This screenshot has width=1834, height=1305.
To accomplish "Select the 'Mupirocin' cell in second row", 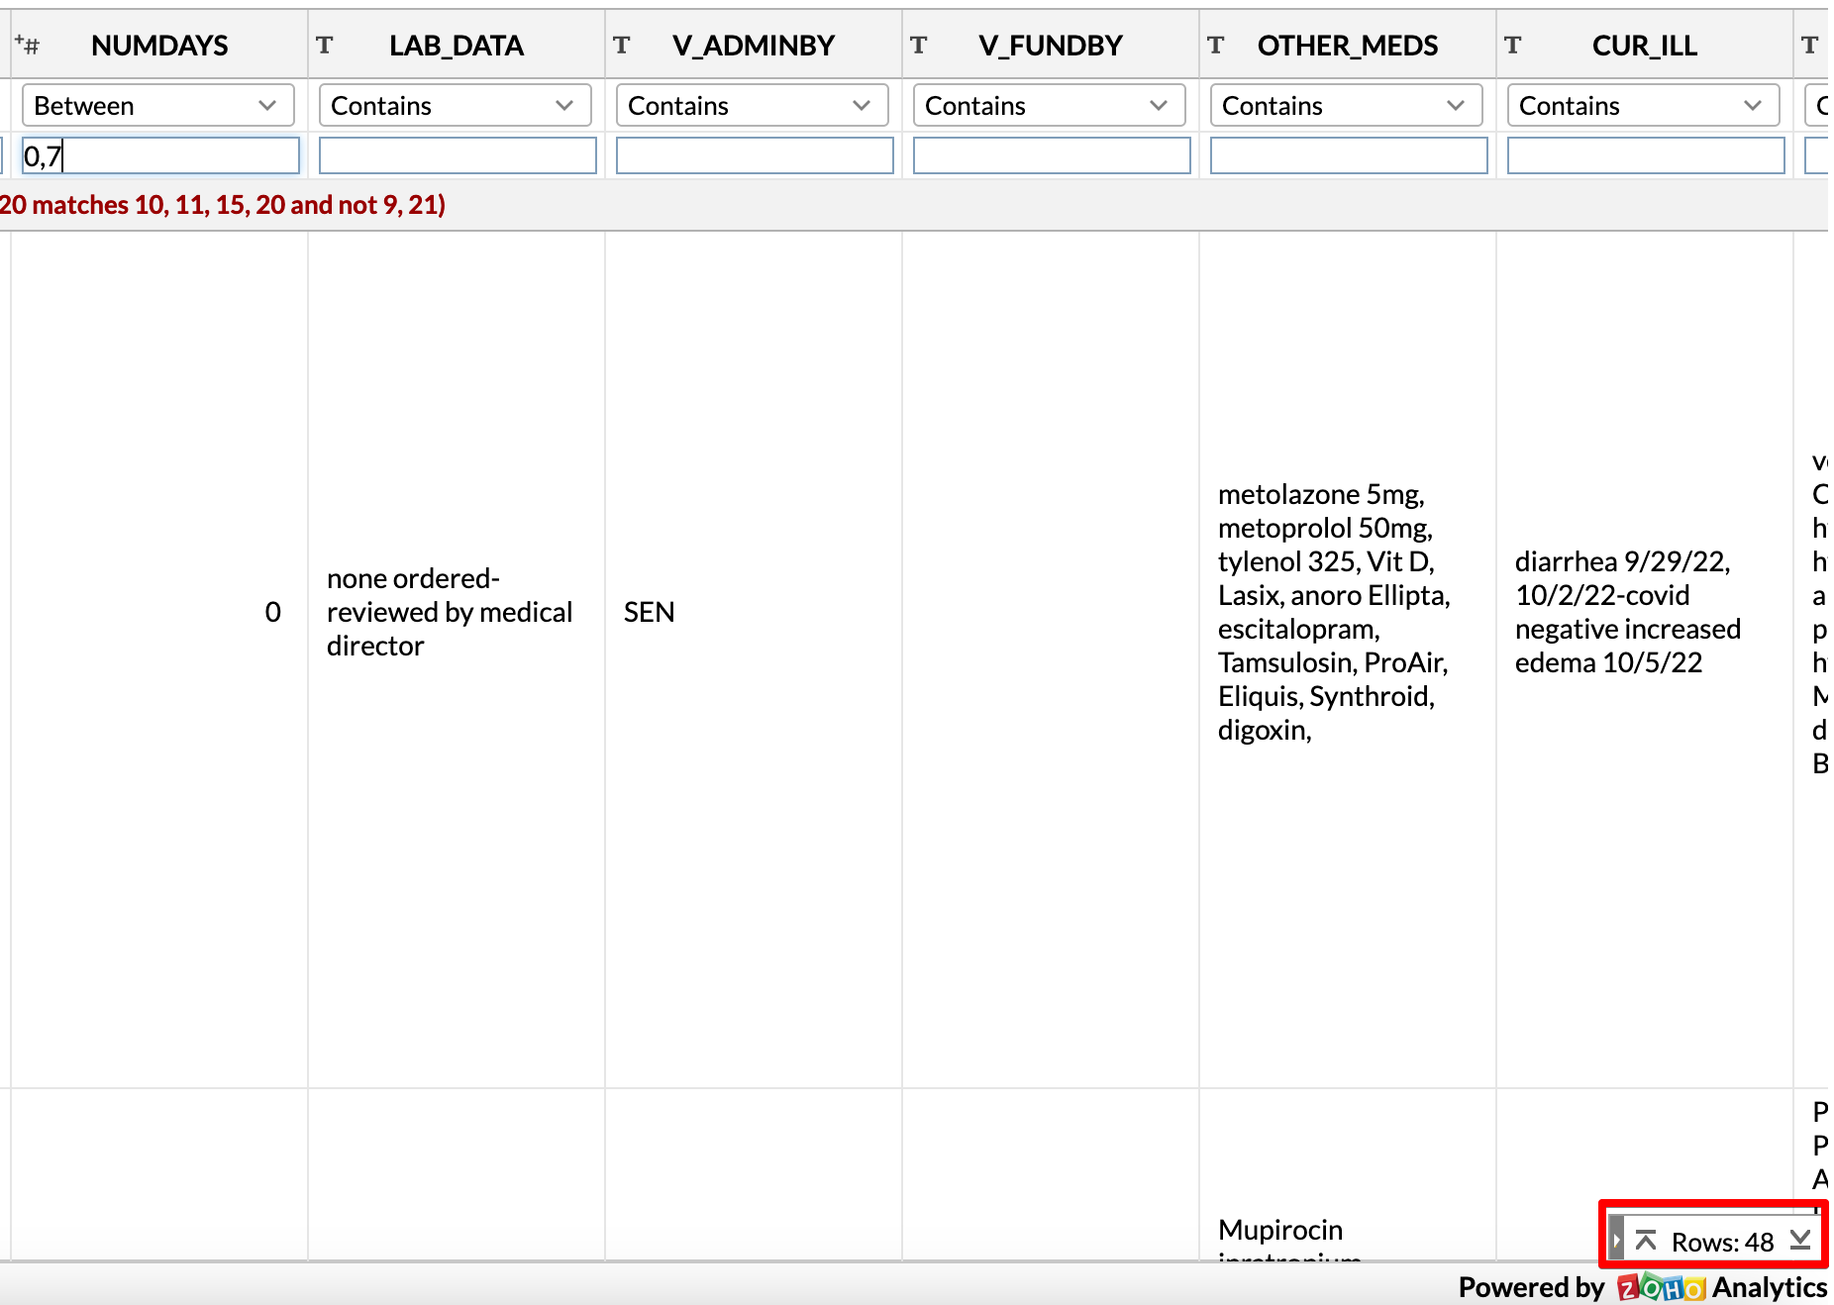I will 1348,1176.
